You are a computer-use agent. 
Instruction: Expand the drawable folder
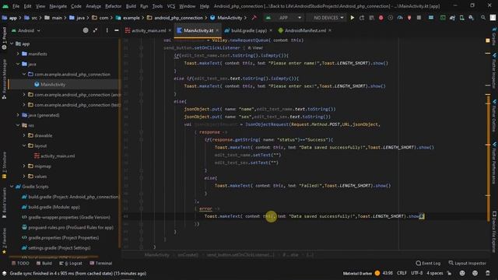pyautogui.click(x=24, y=135)
